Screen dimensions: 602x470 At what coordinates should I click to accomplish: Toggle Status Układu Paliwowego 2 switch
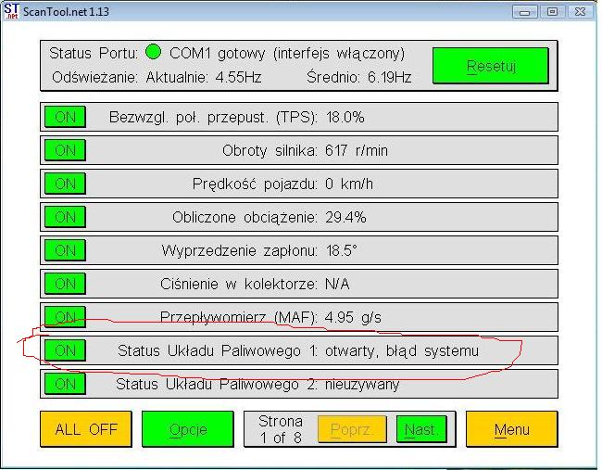pyautogui.click(x=65, y=384)
